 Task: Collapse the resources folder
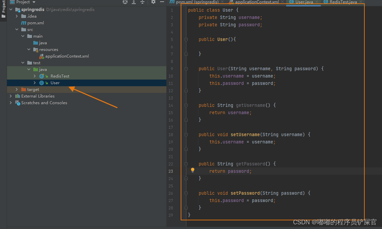pyautogui.click(x=29, y=50)
